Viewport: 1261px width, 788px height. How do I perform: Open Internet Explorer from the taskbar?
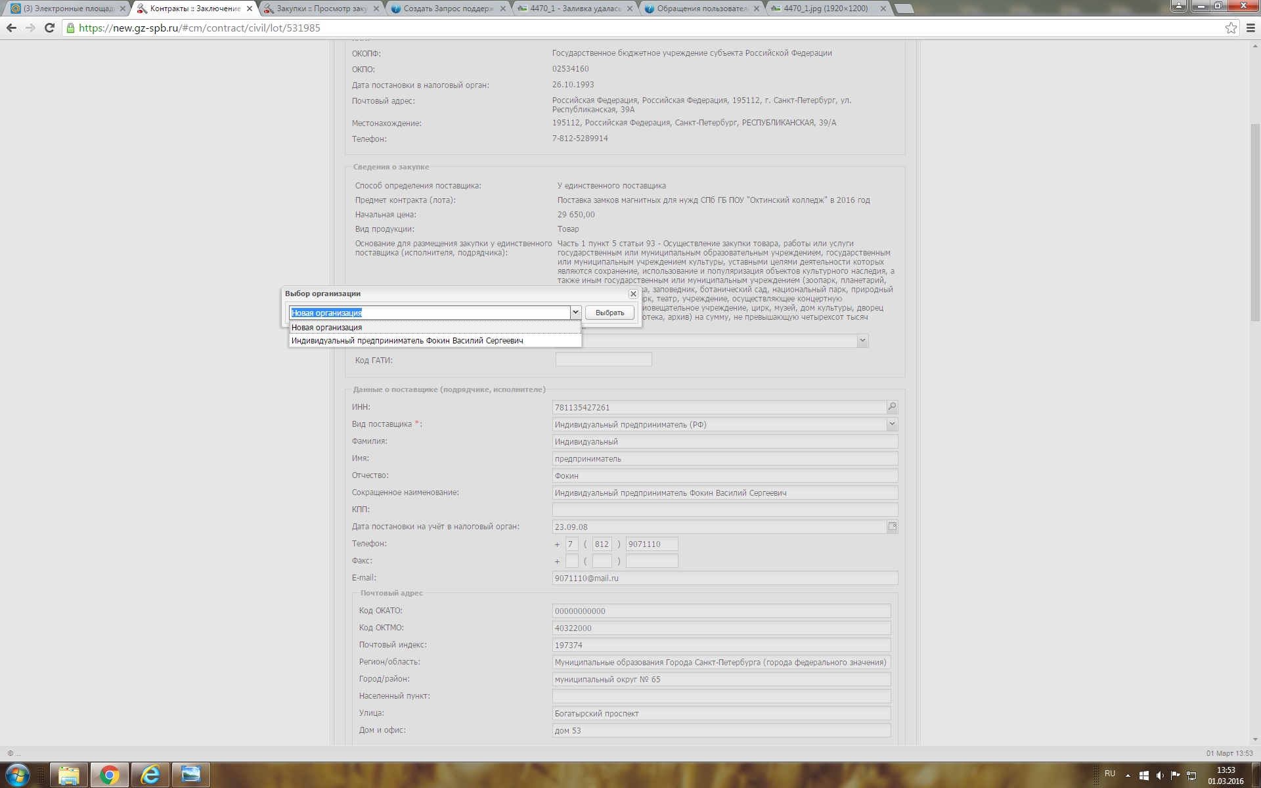tap(150, 776)
